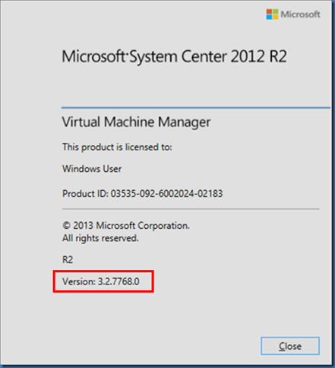Click the gray divider below the Product ID
The image size is (335, 368).
191,209
